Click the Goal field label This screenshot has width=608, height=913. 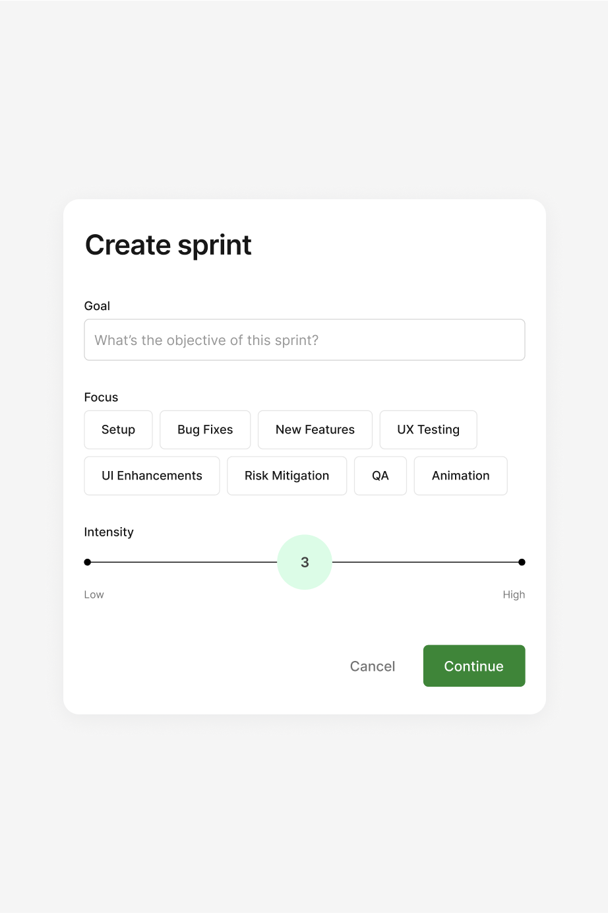tap(97, 306)
